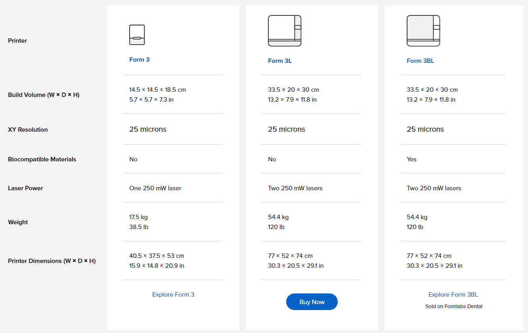Follow the Explore Form 3BL link
Viewport: 528px width, 333px height.
tap(453, 295)
